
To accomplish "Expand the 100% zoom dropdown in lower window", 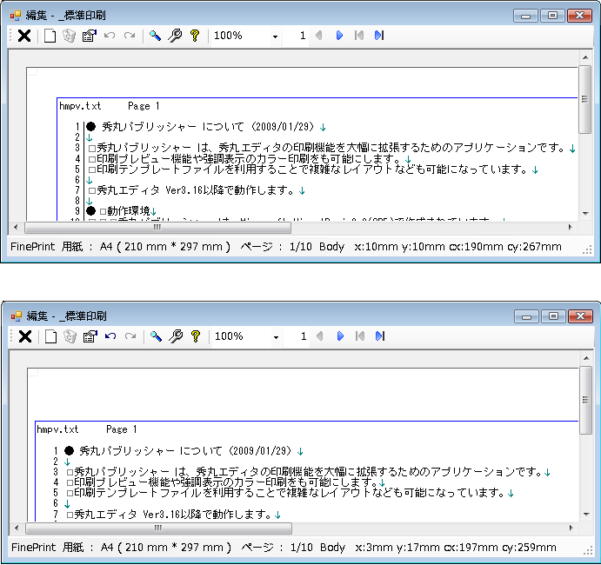I will 275,337.
